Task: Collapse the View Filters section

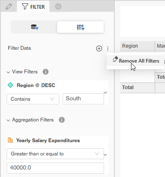Action: 8,72
